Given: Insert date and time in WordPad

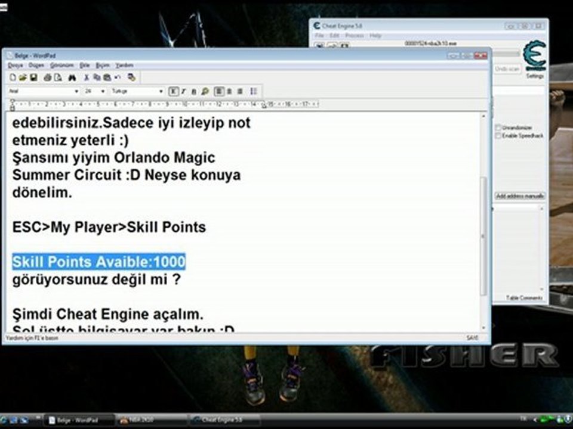Looking at the screenshot, I should tap(131, 77).
